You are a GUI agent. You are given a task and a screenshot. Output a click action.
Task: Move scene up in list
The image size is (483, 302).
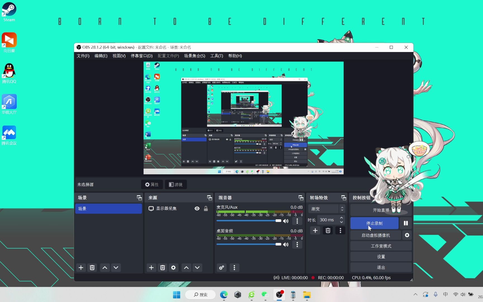click(105, 268)
